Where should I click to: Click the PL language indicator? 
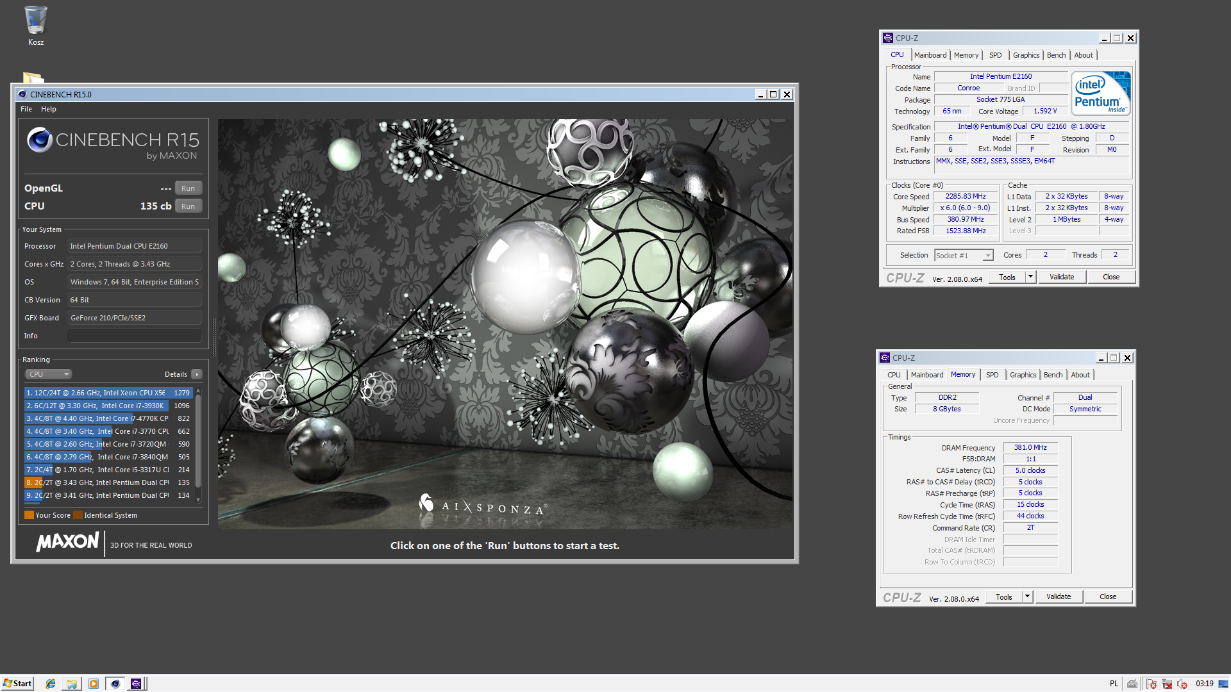point(1114,684)
